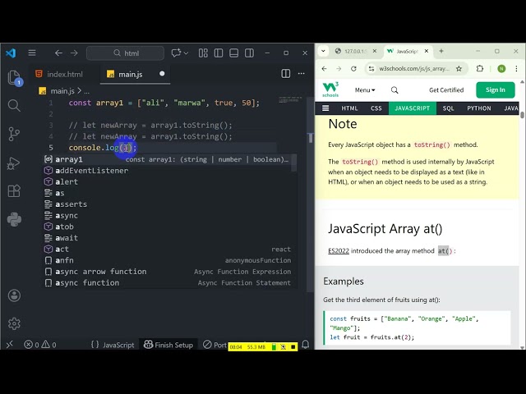Follow the ES2022 link

pos(339,251)
